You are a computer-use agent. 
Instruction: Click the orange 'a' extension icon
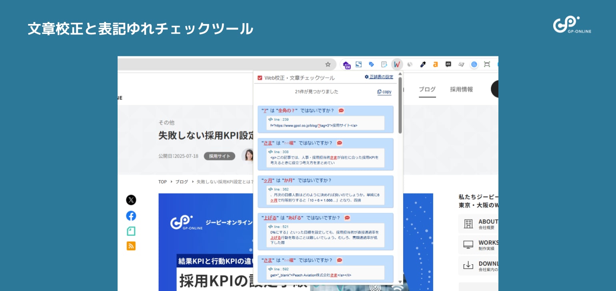(436, 64)
